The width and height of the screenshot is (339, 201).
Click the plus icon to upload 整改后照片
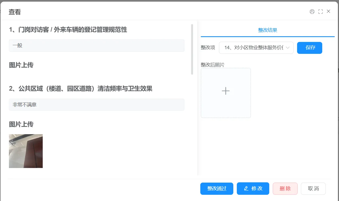(226, 91)
